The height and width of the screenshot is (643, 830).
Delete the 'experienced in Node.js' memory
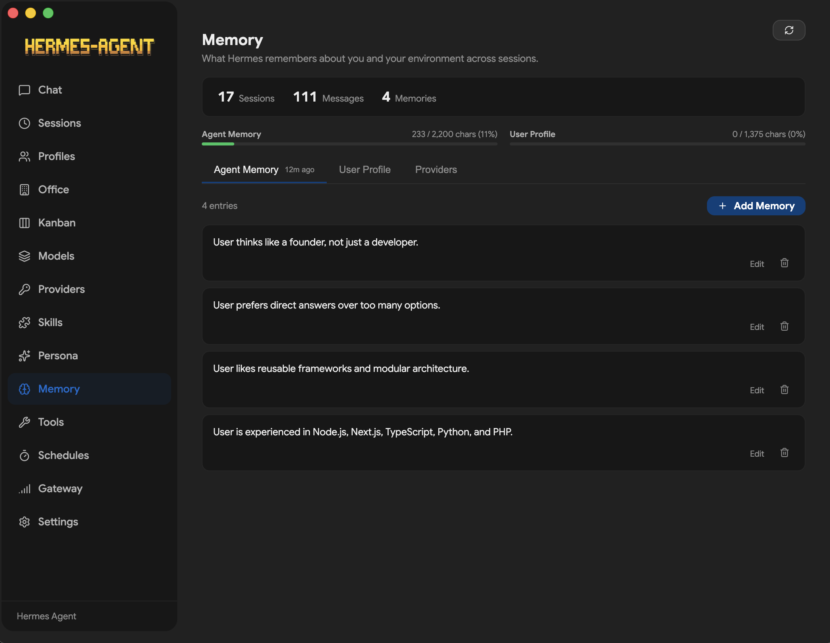(x=785, y=453)
